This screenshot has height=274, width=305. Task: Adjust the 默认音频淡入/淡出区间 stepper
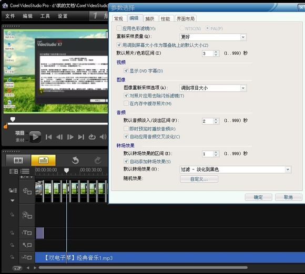[216, 121]
